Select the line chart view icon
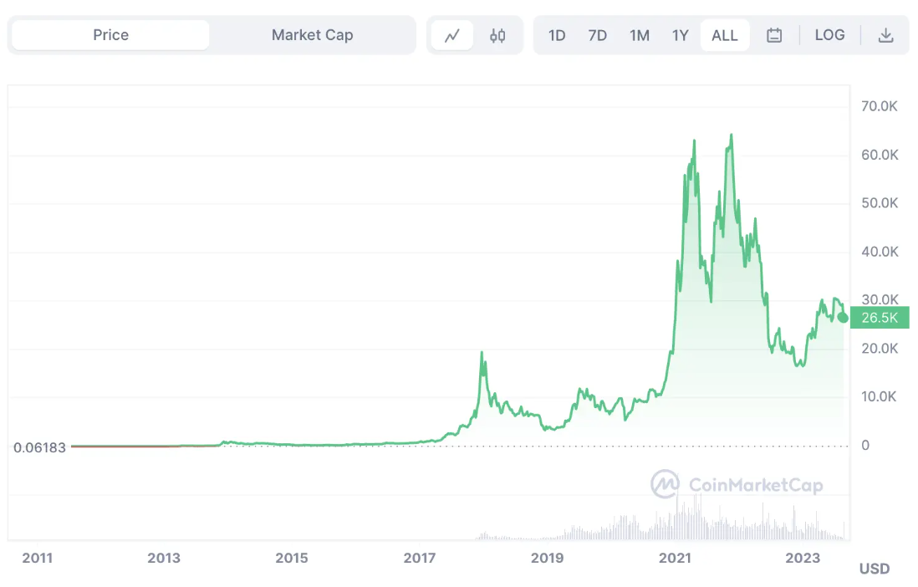918x587 pixels. pyautogui.click(x=452, y=34)
